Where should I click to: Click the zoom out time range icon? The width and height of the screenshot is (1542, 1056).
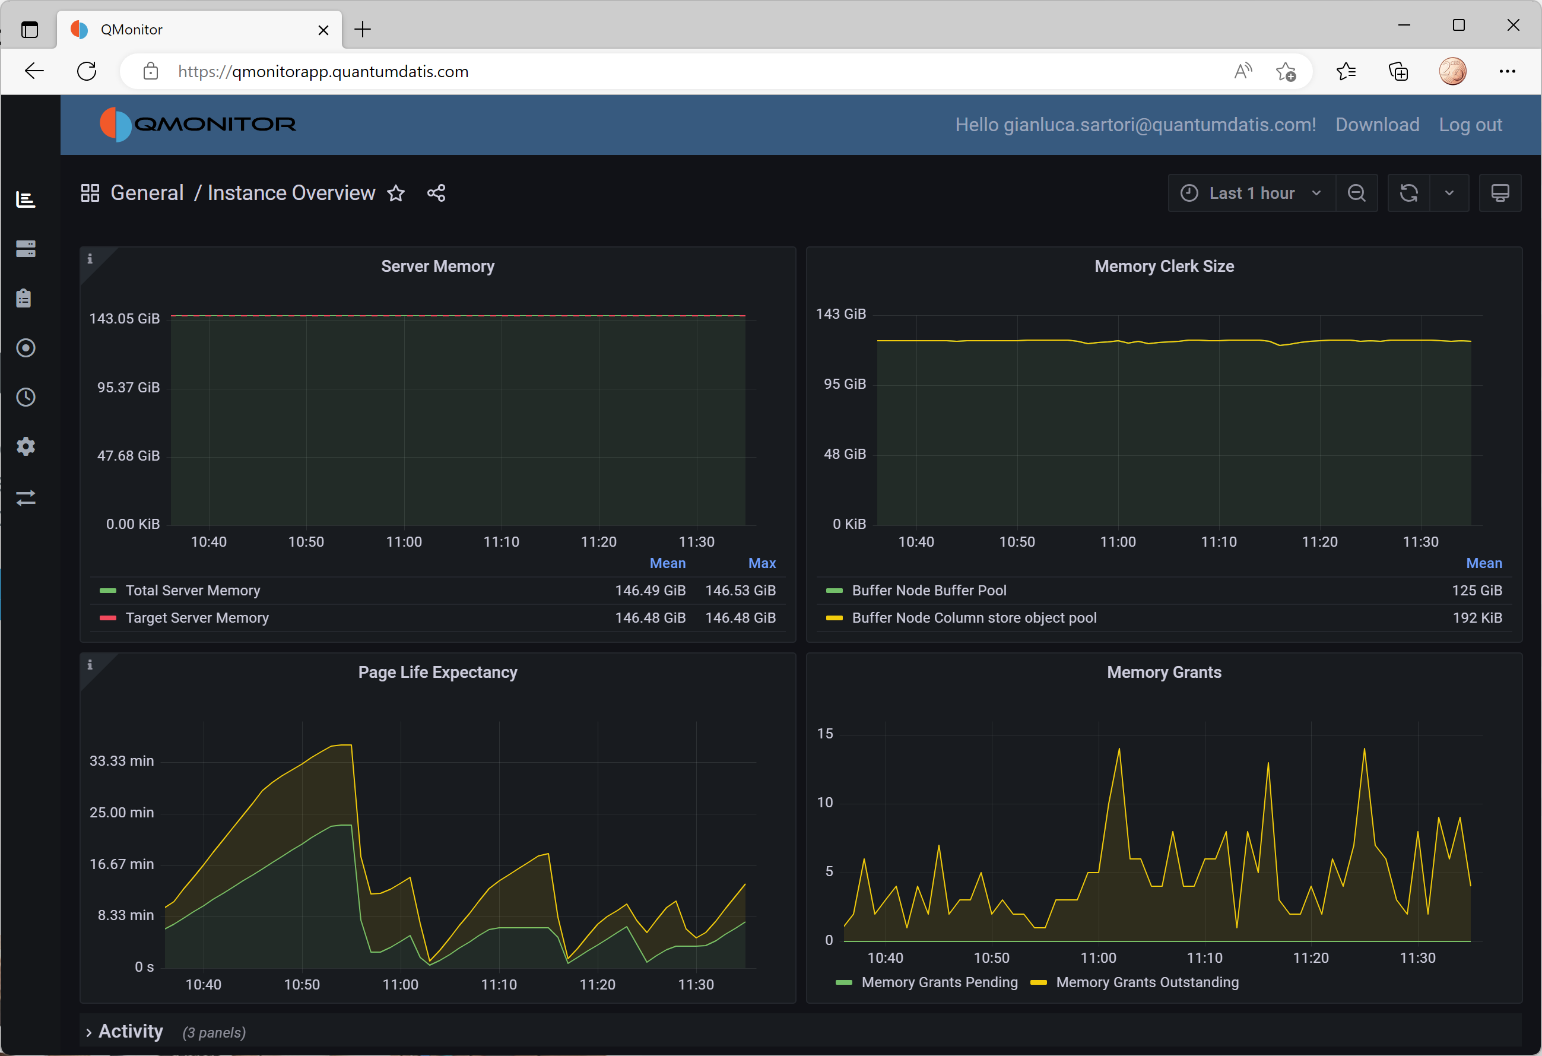point(1356,193)
